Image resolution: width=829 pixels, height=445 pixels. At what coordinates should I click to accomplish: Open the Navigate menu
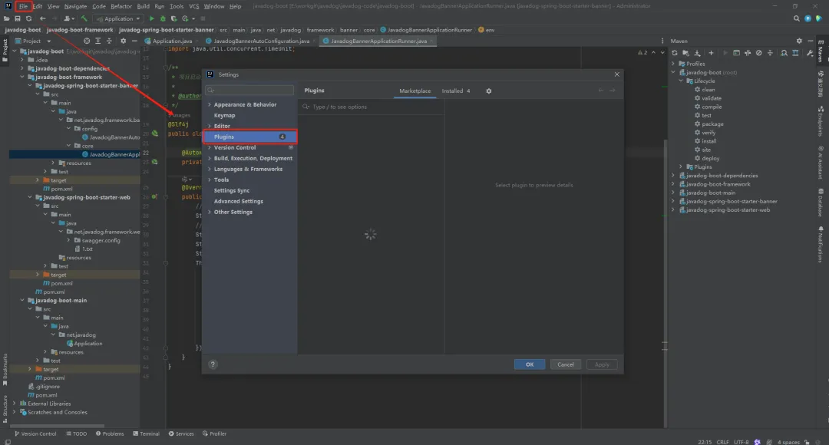(75, 6)
